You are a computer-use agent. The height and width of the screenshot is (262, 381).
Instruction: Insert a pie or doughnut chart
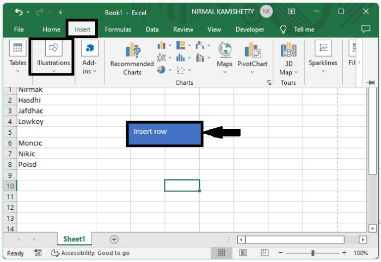click(164, 70)
